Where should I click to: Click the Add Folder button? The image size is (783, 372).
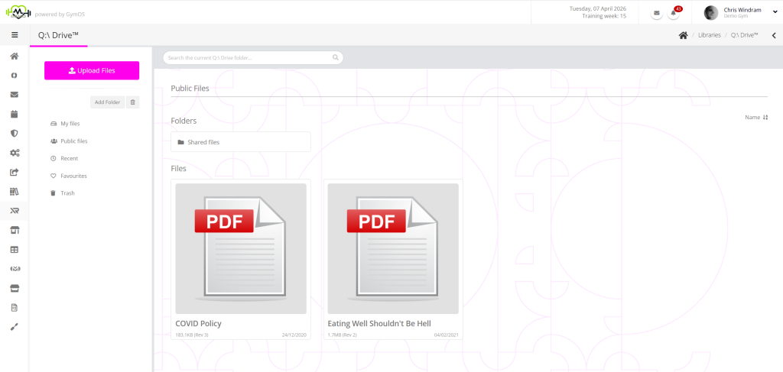pos(107,102)
